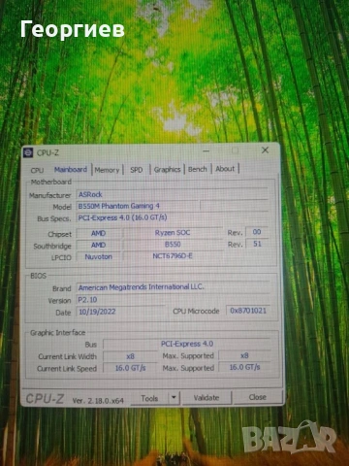Click the BIOS Date 10/19/2022 field
The image size is (349, 466).
[x=121, y=312]
